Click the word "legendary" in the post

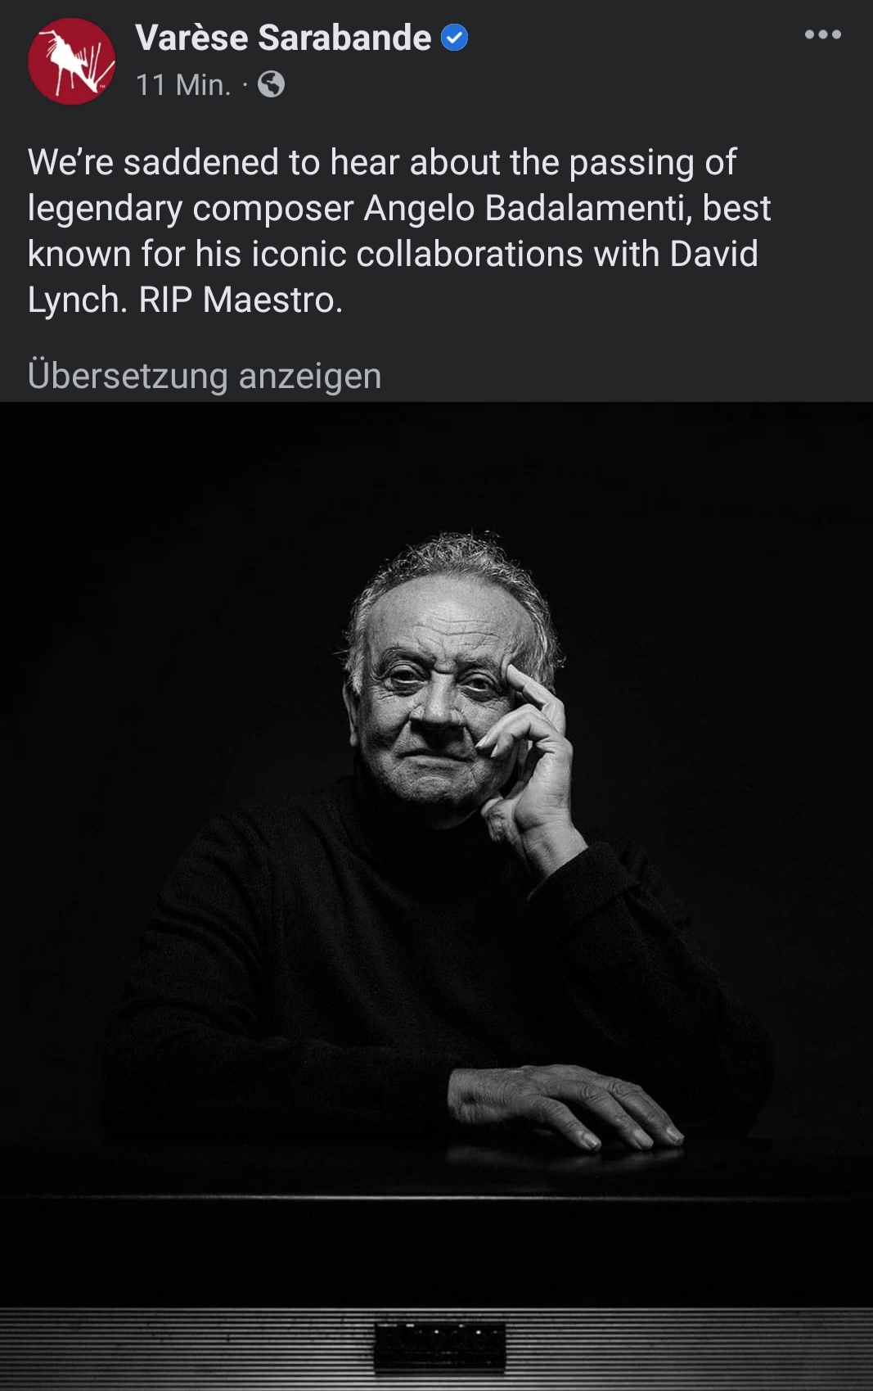click(105, 210)
